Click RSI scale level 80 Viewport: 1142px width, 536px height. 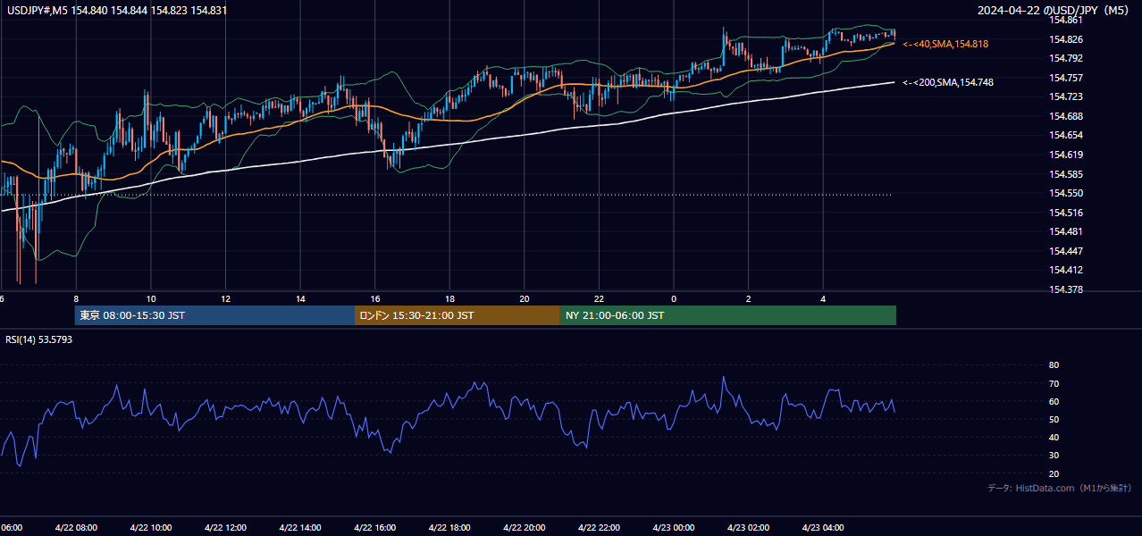[1054, 365]
